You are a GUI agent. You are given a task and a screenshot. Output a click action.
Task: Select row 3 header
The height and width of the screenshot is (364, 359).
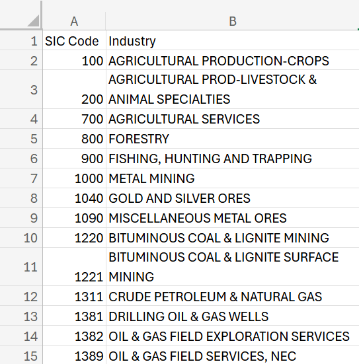click(21, 89)
